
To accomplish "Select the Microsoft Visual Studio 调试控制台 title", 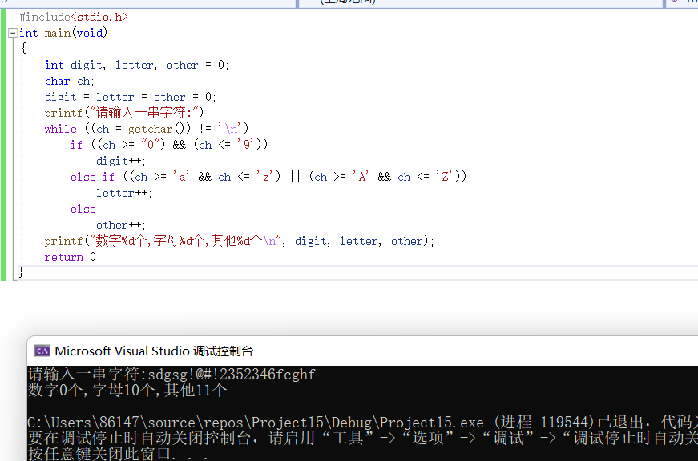I will click(x=154, y=351).
